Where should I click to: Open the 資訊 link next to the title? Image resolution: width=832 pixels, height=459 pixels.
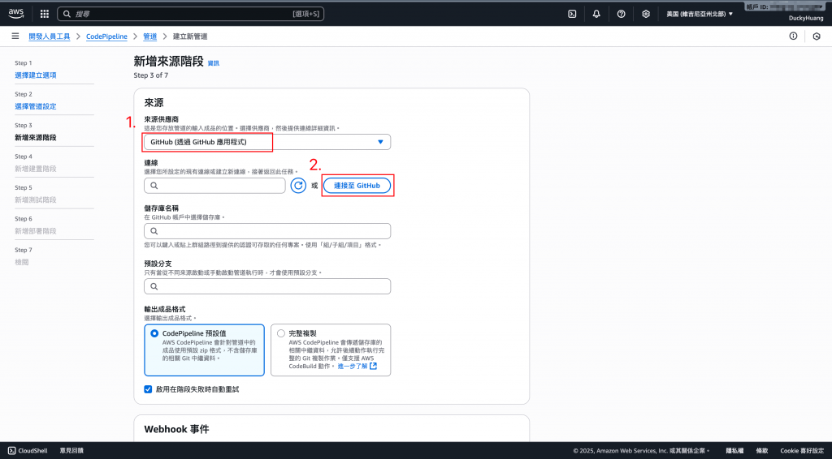(x=214, y=63)
